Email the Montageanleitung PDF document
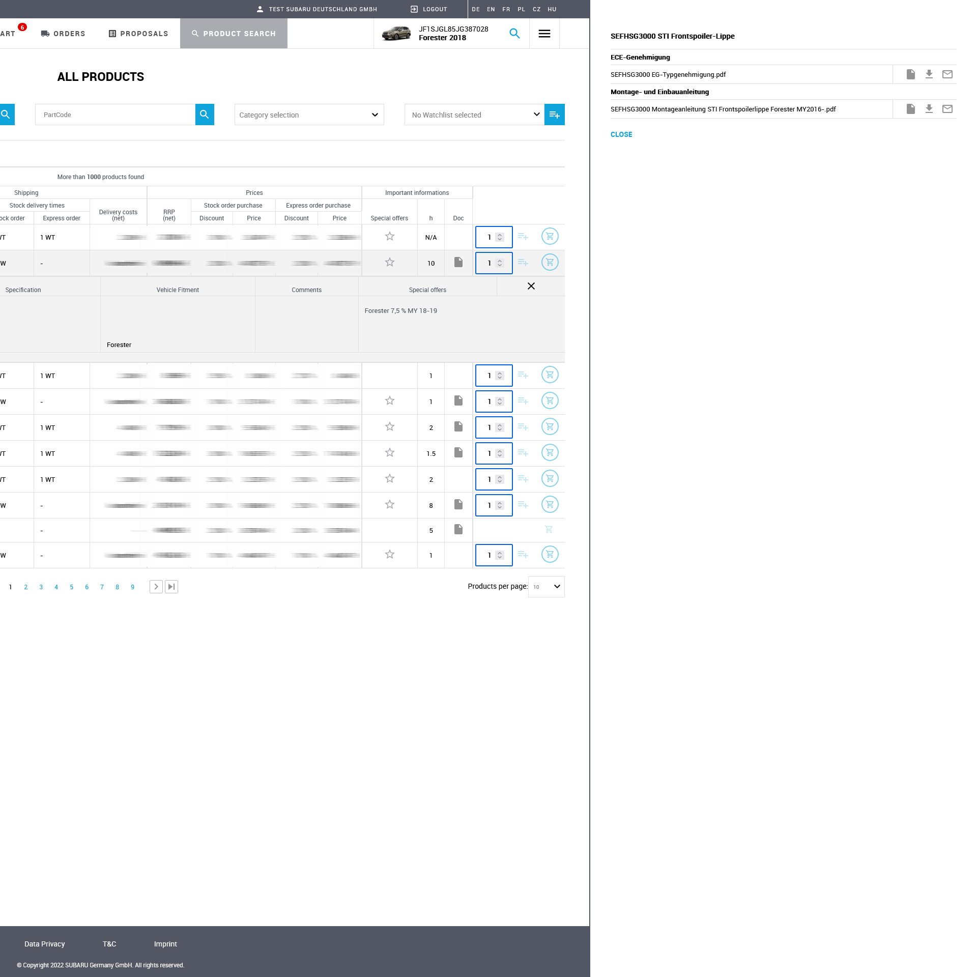This screenshot has height=977, width=977. (x=947, y=109)
